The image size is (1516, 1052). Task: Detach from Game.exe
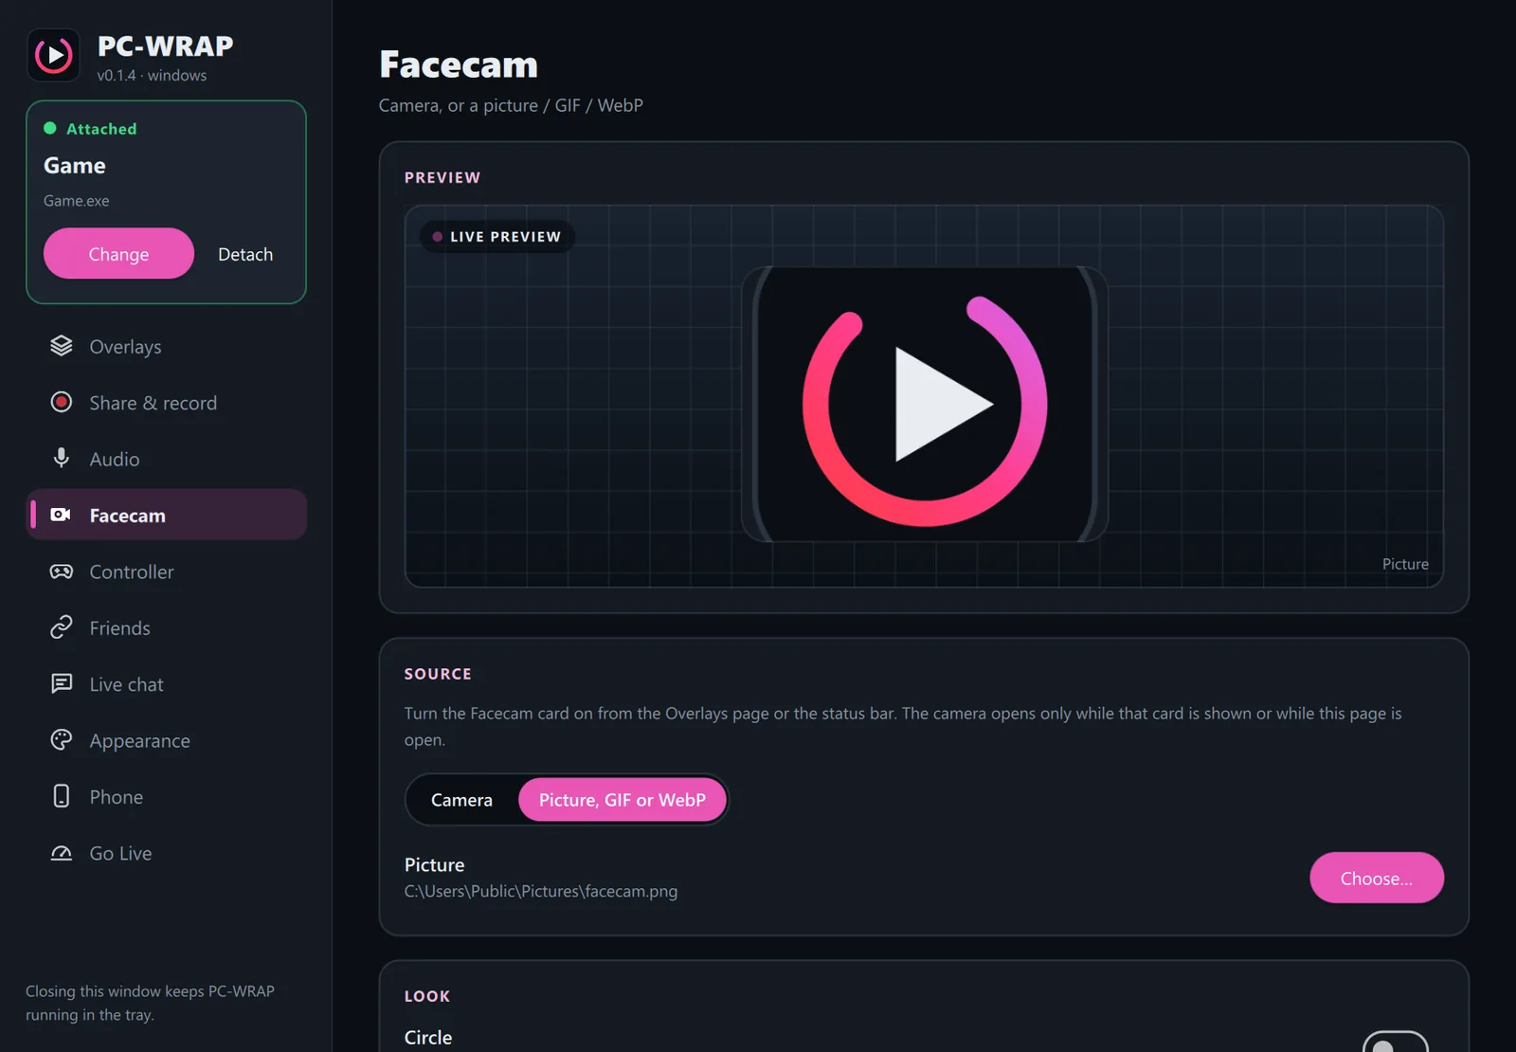point(245,254)
